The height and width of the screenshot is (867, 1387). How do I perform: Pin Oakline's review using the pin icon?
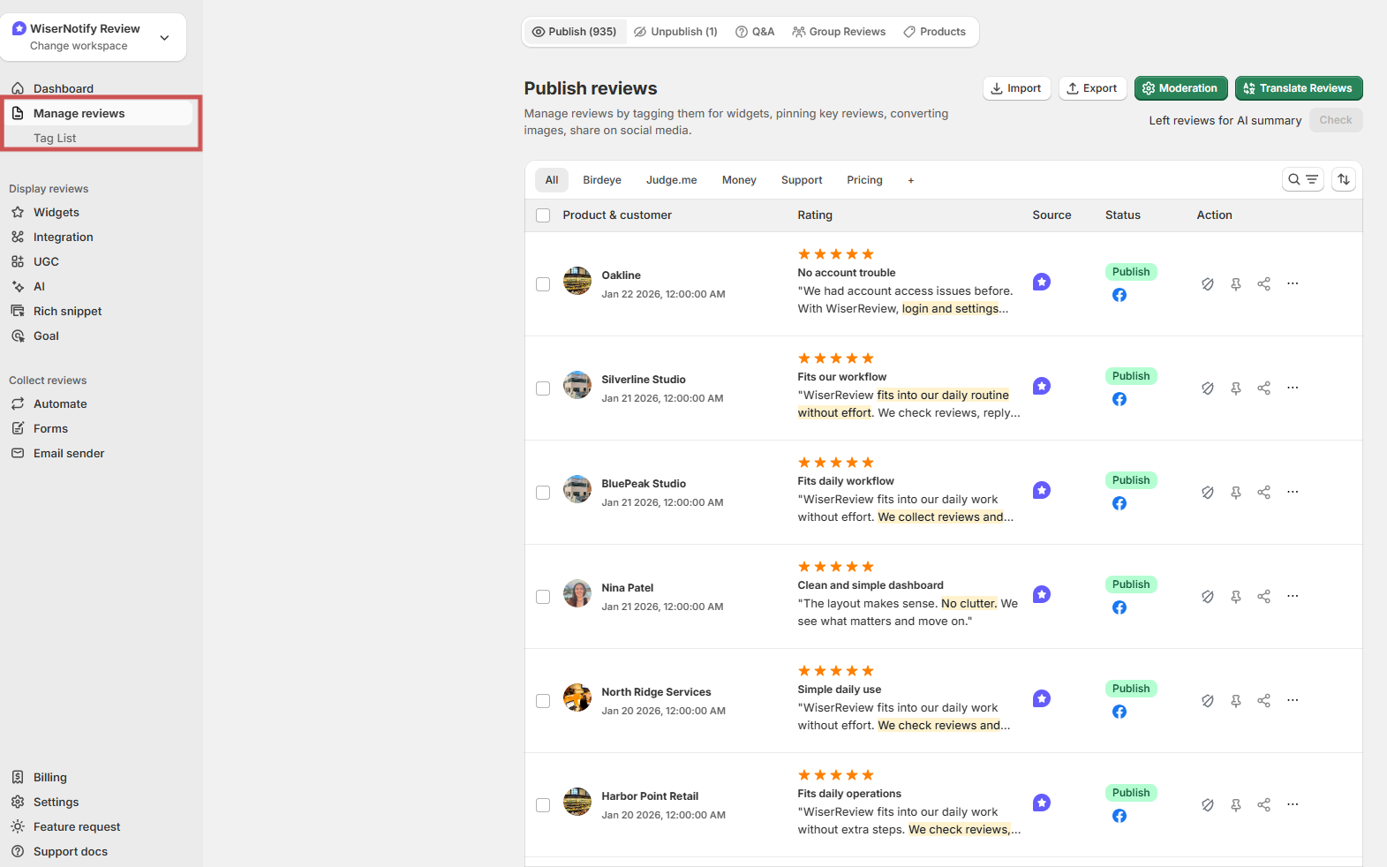[x=1235, y=283]
